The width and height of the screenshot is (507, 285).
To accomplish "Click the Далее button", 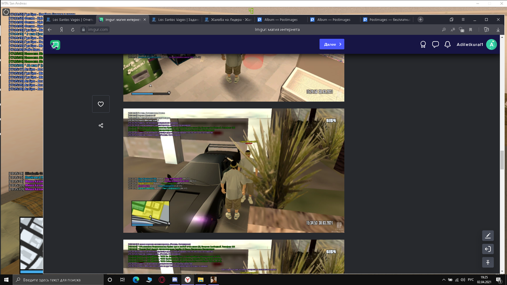I will (x=332, y=44).
